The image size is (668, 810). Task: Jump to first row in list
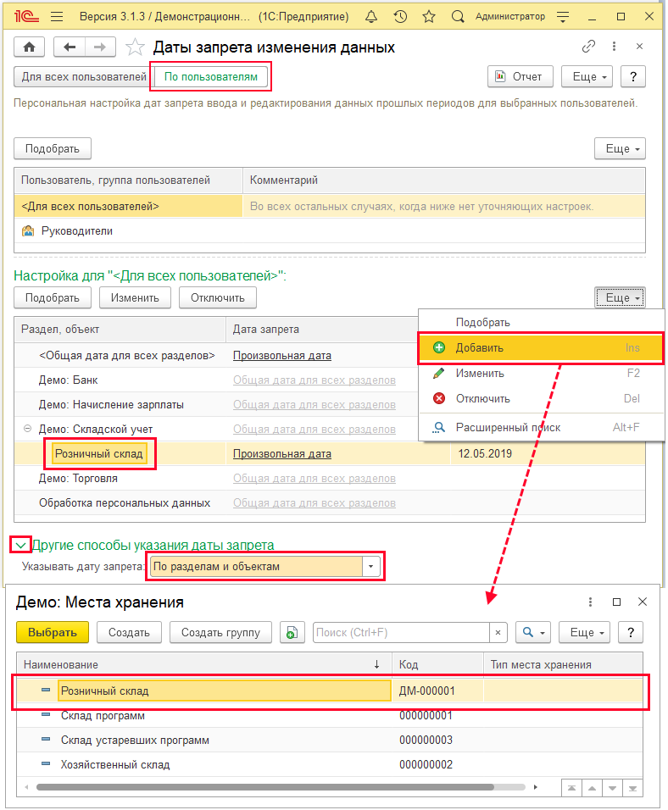click(571, 788)
